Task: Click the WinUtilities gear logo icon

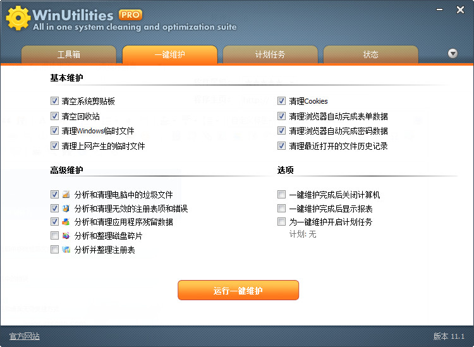Action: tap(18, 18)
